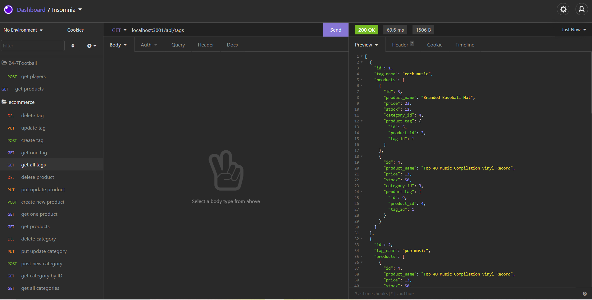Screen dimensions: 592x300
Task: Click the request filter input field
Action: 32,46
